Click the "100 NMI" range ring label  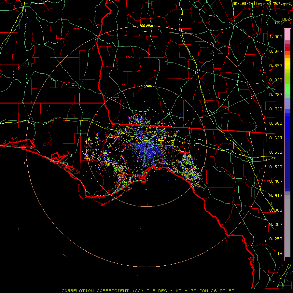[x=146, y=26]
